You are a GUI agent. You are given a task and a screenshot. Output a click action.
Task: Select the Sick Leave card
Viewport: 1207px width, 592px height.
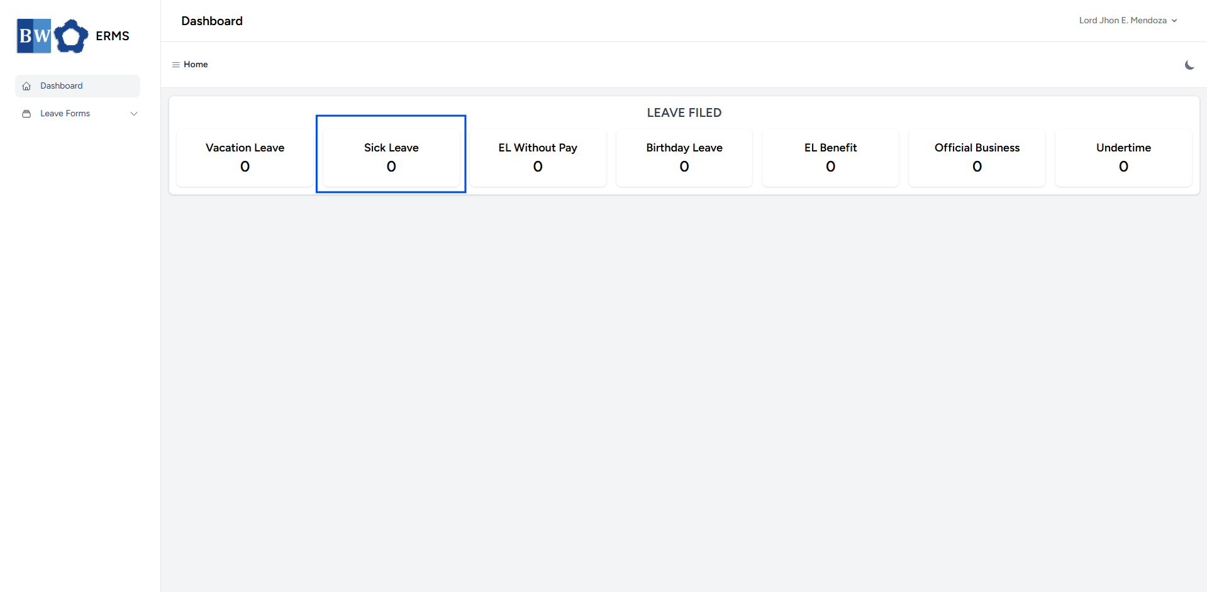point(391,157)
